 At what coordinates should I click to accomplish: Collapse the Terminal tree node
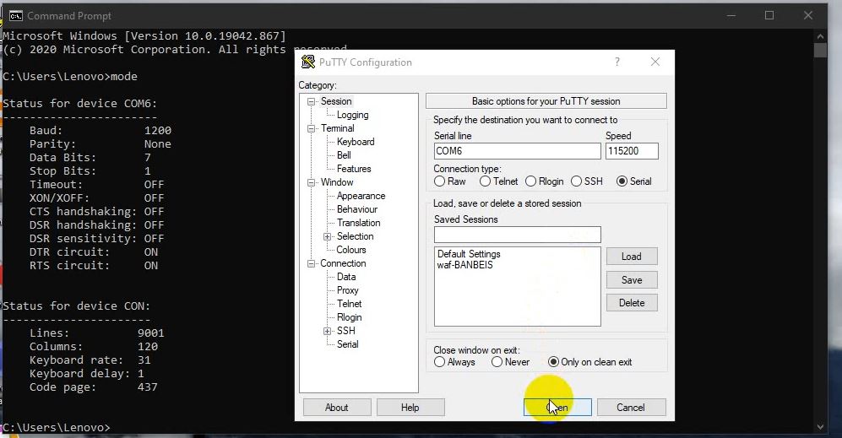pos(311,128)
